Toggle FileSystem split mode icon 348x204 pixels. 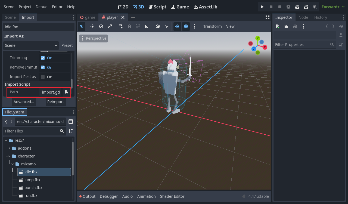tap(71, 122)
